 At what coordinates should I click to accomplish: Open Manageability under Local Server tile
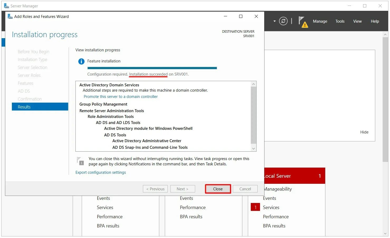point(278,189)
